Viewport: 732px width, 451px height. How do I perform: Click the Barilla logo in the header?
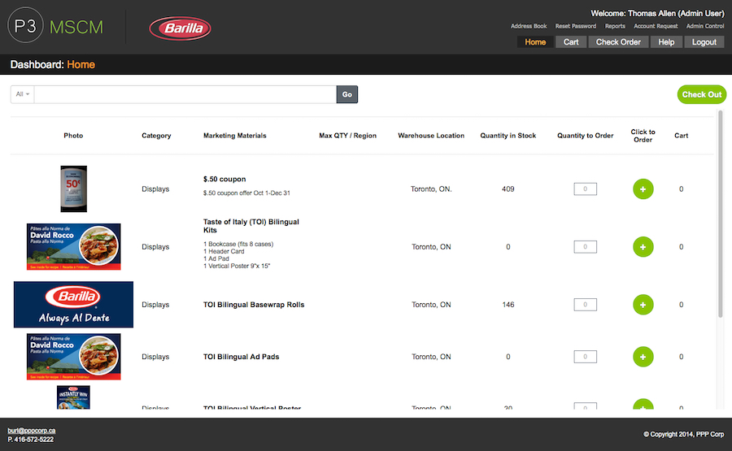tap(181, 28)
